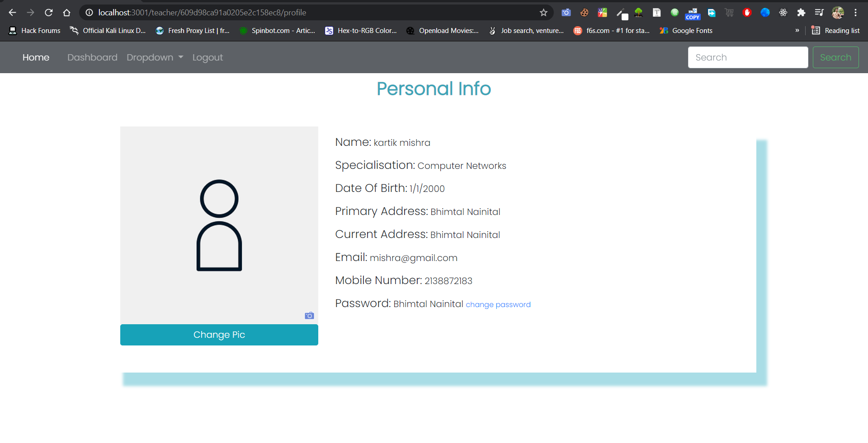Click the Change Pic button
Viewport: 868px width, 443px height.
[x=219, y=335]
